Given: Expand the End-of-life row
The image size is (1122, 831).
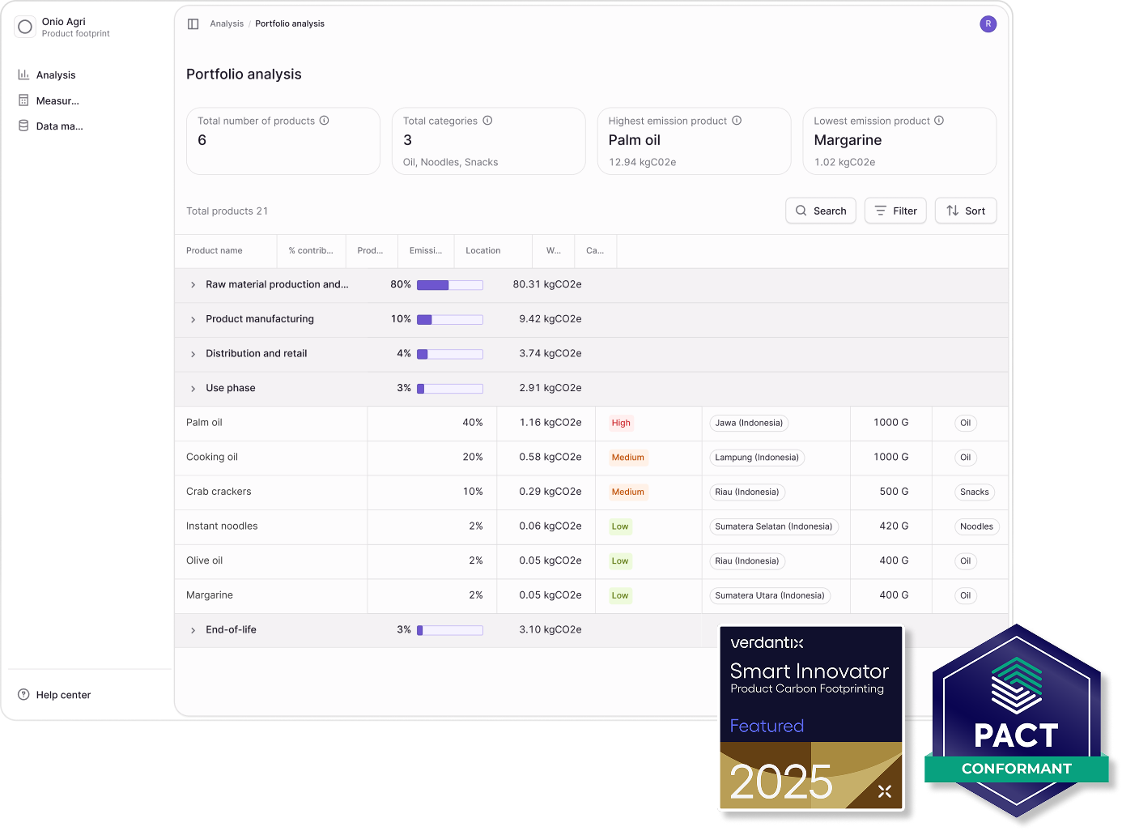Looking at the screenshot, I should click(x=193, y=630).
